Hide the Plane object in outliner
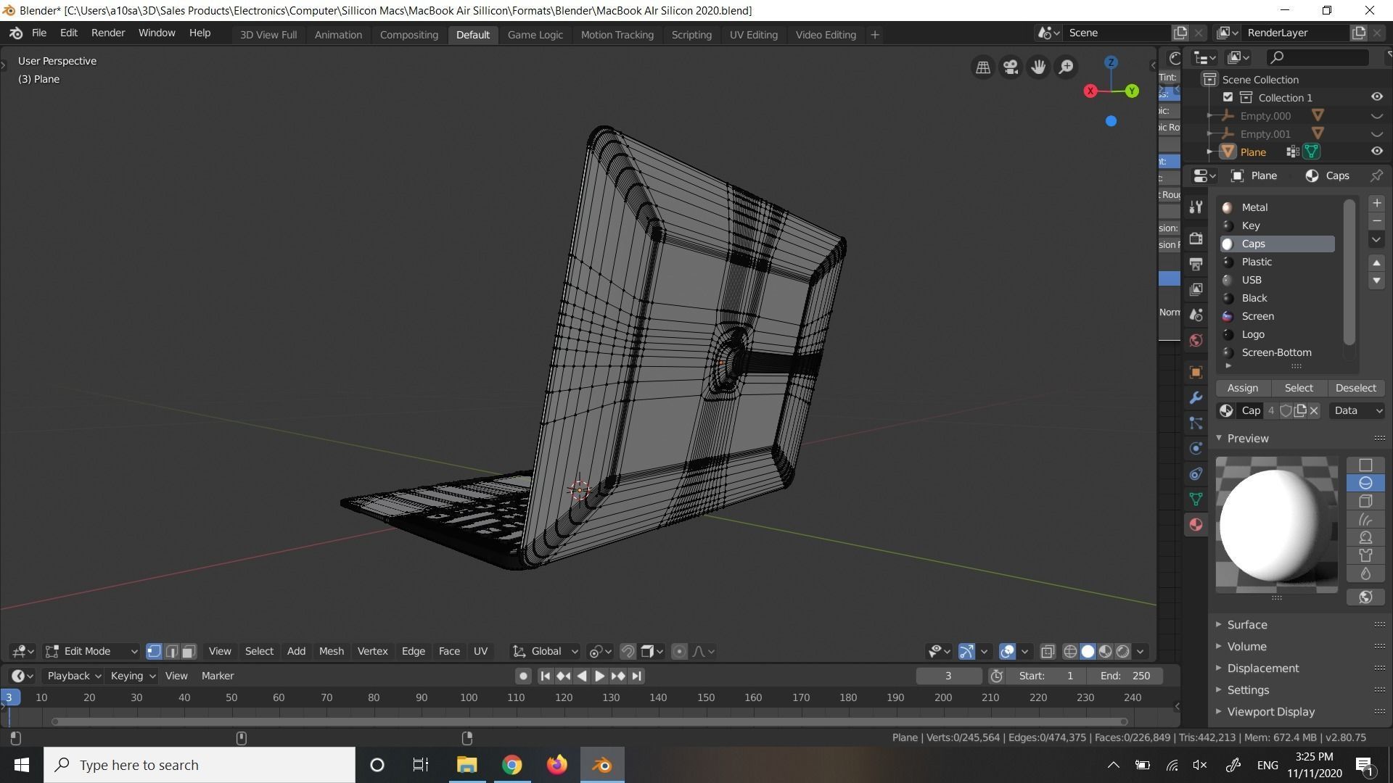 coord(1376,152)
